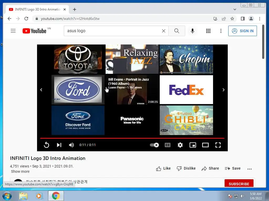Go to the YouTube home logo
The width and height of the screenshot is (269, 201).
[x=34, y=31]
